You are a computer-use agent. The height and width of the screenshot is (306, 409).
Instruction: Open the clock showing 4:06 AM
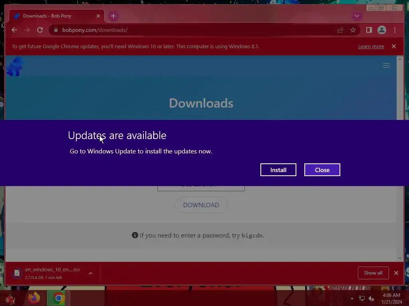point(391,298)
